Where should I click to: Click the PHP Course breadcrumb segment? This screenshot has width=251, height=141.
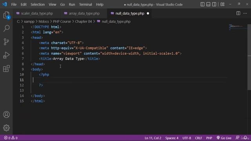point(62,22)
